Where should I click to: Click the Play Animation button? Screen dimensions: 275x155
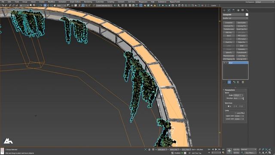pyautogui.click(x=216, y=149)
